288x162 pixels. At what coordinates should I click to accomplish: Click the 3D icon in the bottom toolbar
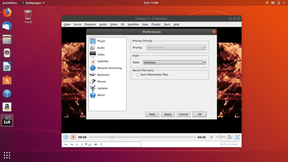click(x=96, y=144)
